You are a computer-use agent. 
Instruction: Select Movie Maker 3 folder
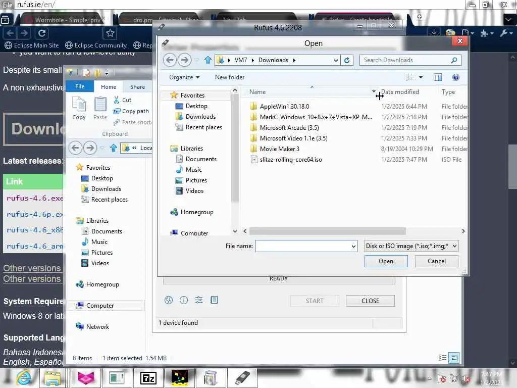279,149
